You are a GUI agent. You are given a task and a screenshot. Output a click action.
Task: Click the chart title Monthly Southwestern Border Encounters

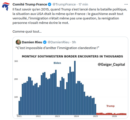(72, 57)
